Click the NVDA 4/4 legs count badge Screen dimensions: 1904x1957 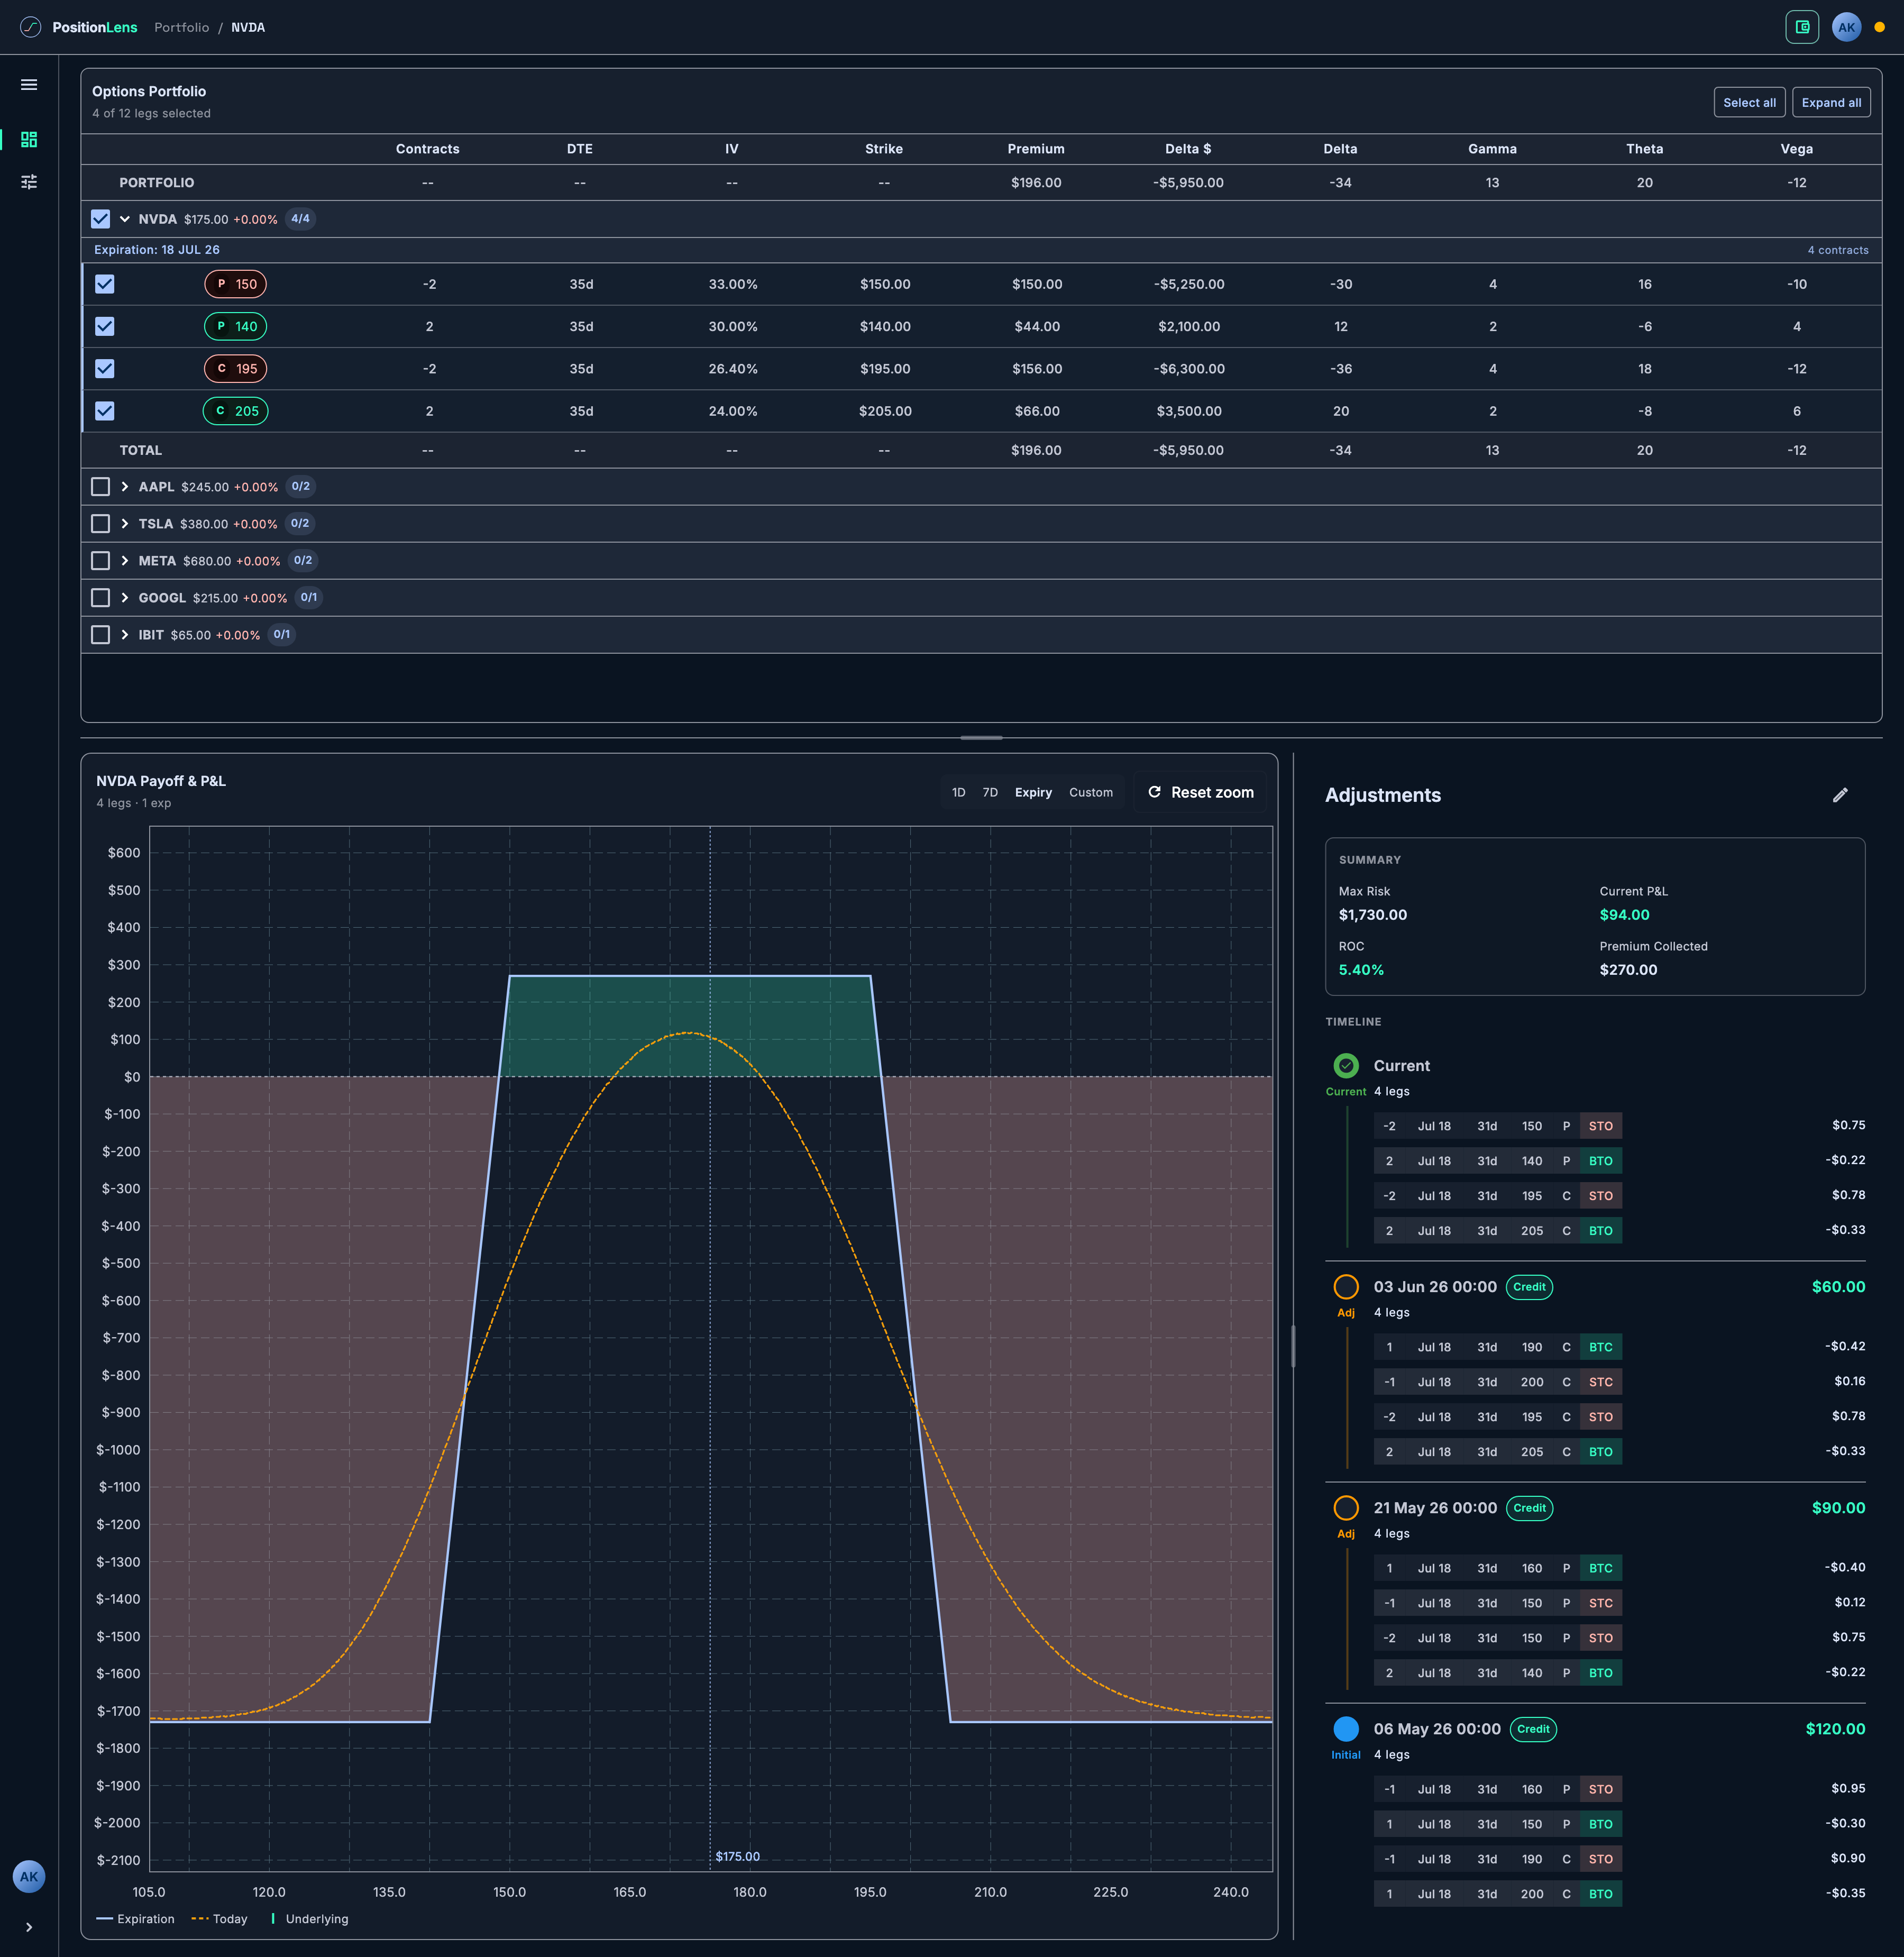pos(300,219)
